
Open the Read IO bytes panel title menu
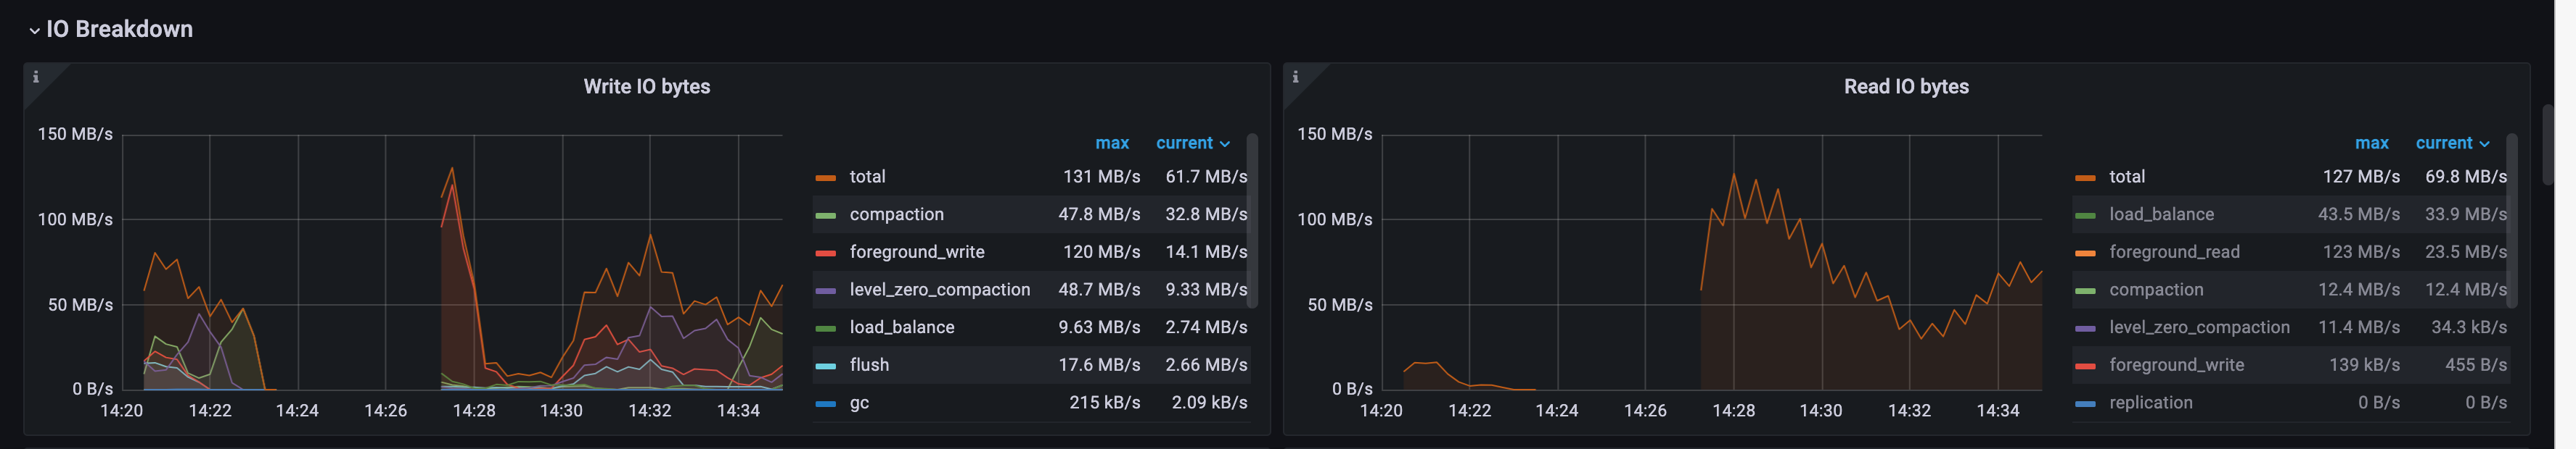1906,87
